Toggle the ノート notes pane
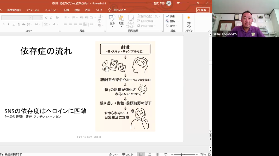 click(114, 154)
